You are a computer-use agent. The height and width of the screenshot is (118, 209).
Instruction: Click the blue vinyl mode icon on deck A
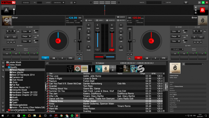pos(79,58)
